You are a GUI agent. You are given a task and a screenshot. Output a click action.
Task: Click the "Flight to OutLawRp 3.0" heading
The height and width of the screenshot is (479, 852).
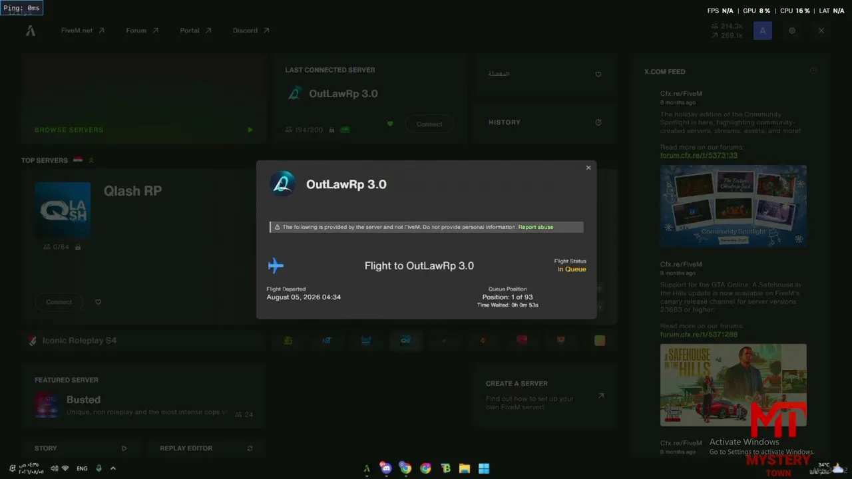pos(419,266)
